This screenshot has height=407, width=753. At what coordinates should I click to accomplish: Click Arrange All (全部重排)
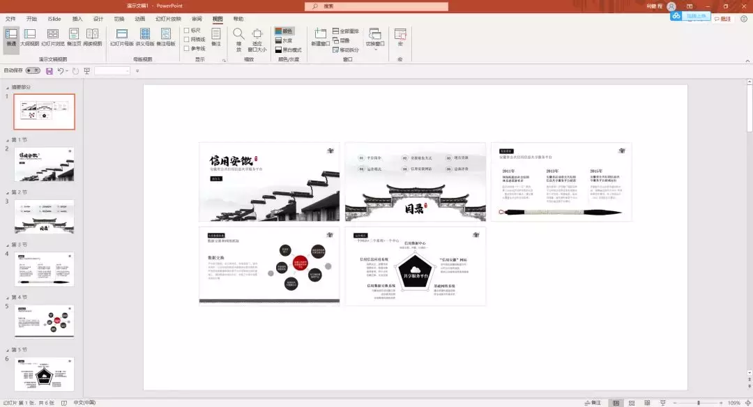point(346,31)
